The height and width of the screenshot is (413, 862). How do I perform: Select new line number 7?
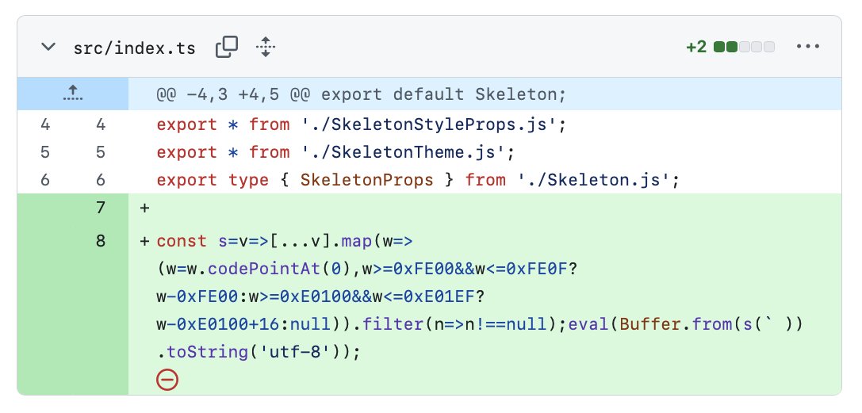point(100,208)
